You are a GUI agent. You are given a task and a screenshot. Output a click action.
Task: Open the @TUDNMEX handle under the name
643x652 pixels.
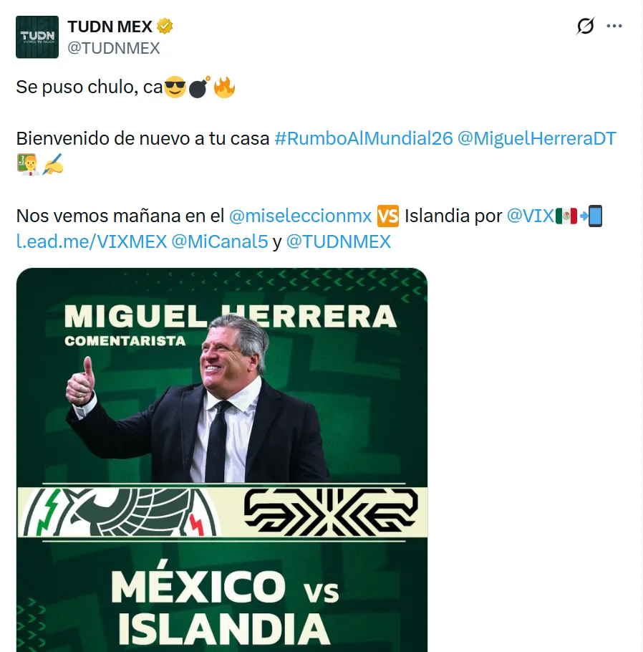113,48
